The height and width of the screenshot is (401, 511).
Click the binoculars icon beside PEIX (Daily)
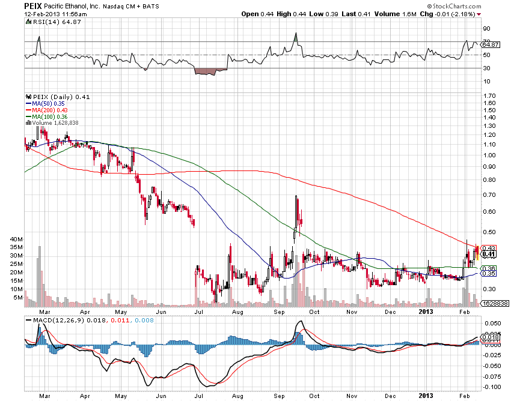click(28, 97)
